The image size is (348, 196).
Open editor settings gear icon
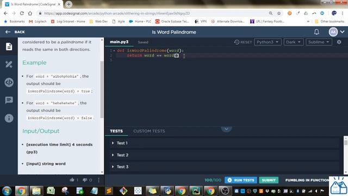(x=339, y=42)
